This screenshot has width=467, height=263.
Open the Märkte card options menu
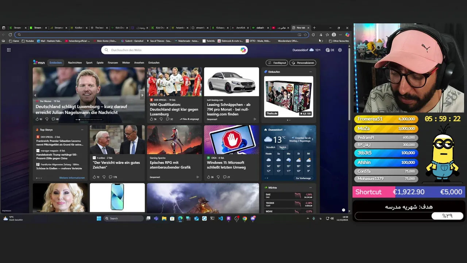[x=311, y=188]
